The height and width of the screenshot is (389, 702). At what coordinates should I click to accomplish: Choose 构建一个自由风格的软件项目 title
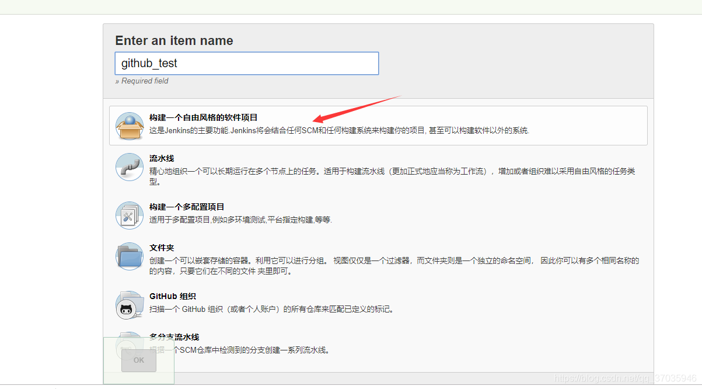(204, 117)
